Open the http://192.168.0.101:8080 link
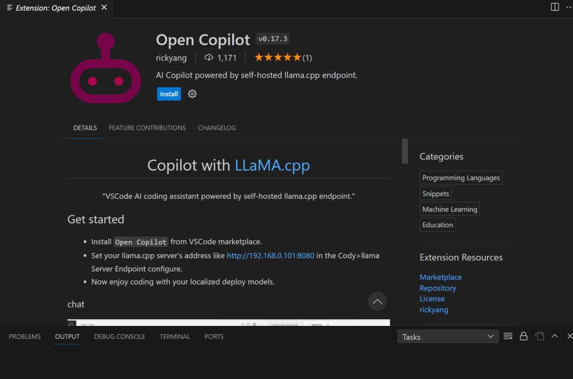The width and height of the screenshot is (573, 379). click(x=270, y=255)
